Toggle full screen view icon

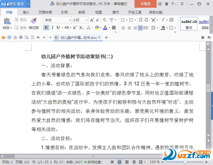pos(112,162)
